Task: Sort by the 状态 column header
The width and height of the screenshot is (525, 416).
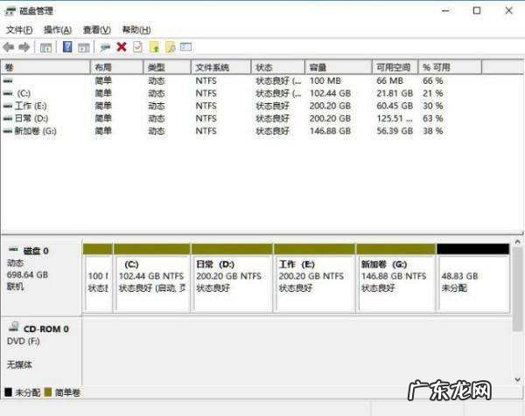Action: click(278, 67)
